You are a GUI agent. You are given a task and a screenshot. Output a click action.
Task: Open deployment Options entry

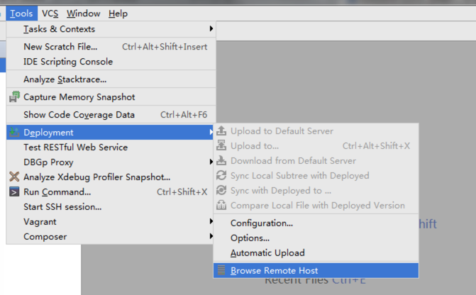click(250, 238)
